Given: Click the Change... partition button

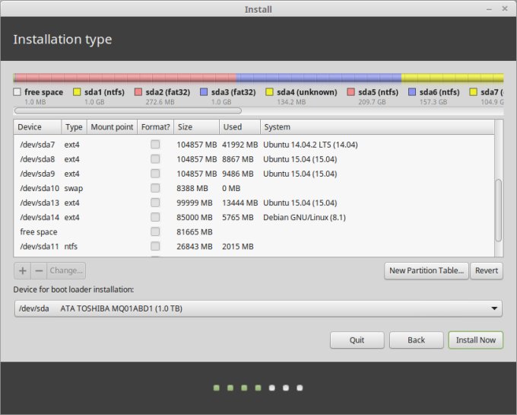Looking at the screenshot, I should click(x=66, y=271).
